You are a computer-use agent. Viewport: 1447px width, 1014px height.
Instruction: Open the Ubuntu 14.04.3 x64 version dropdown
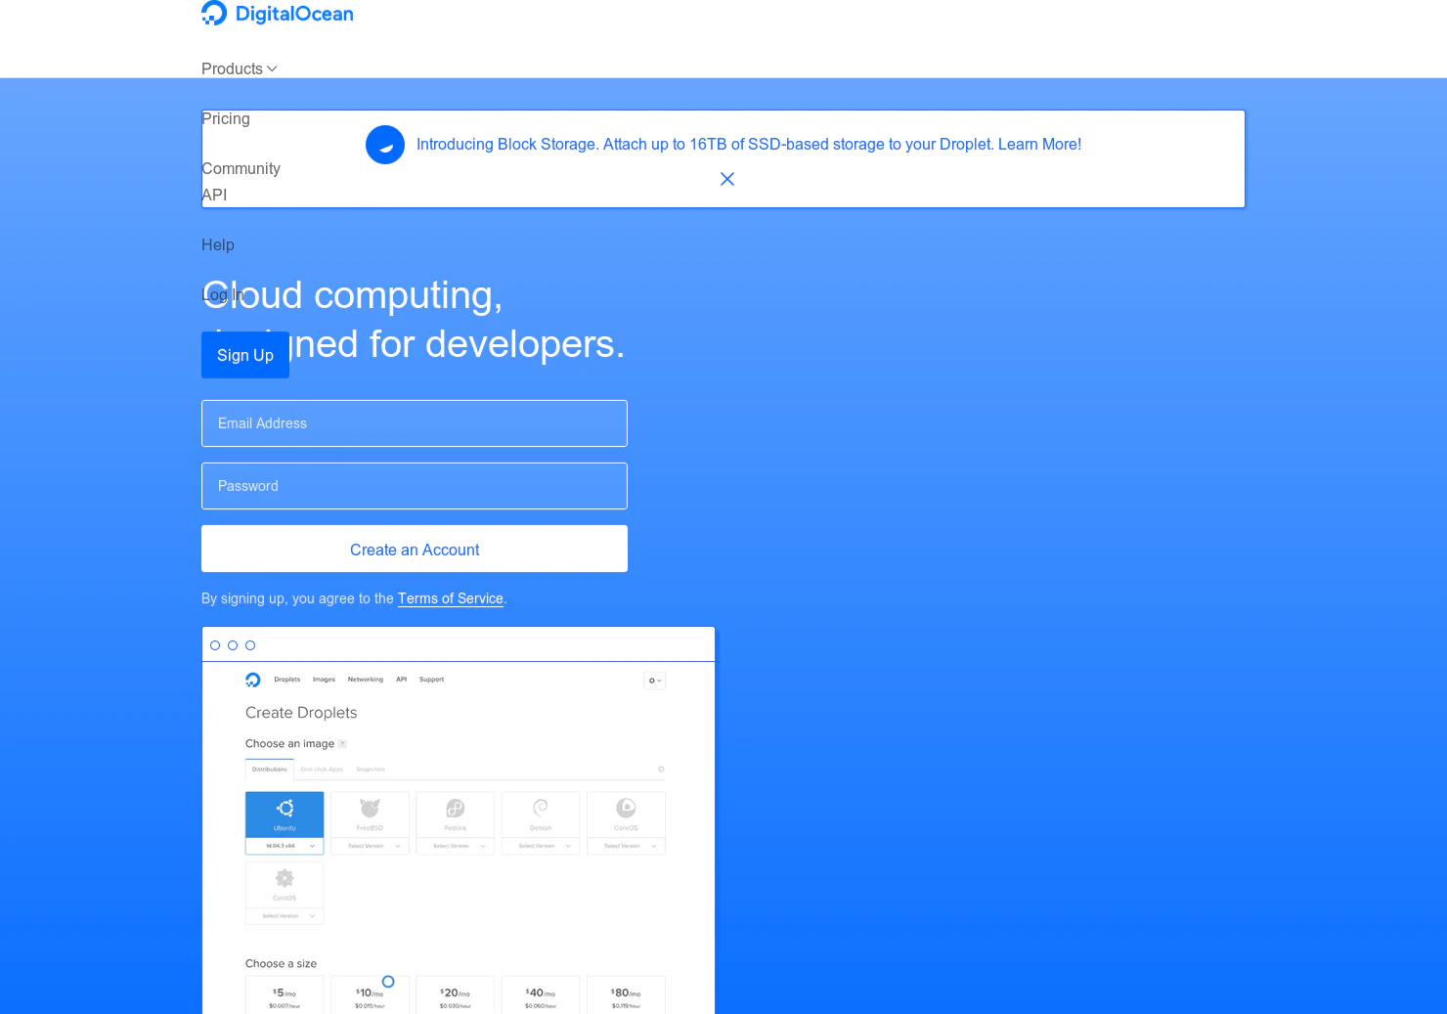(285, 847)
